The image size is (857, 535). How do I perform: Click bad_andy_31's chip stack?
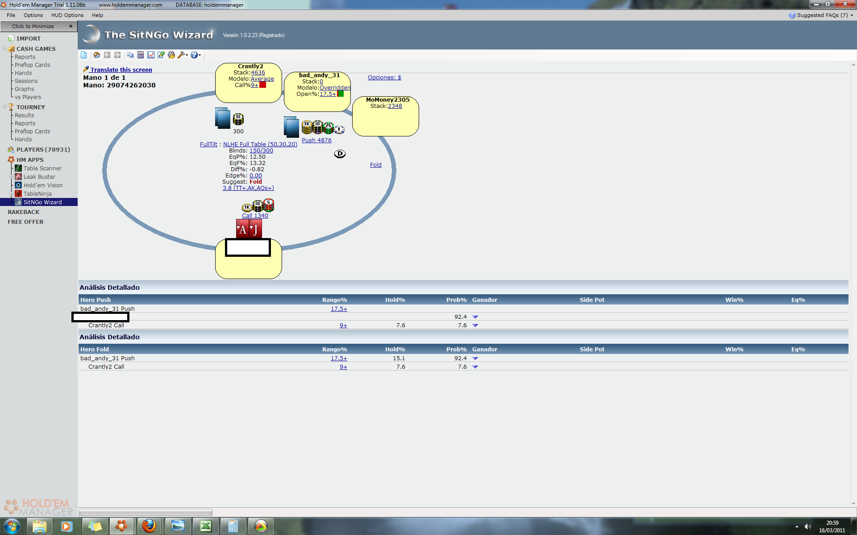click(323, 128)
